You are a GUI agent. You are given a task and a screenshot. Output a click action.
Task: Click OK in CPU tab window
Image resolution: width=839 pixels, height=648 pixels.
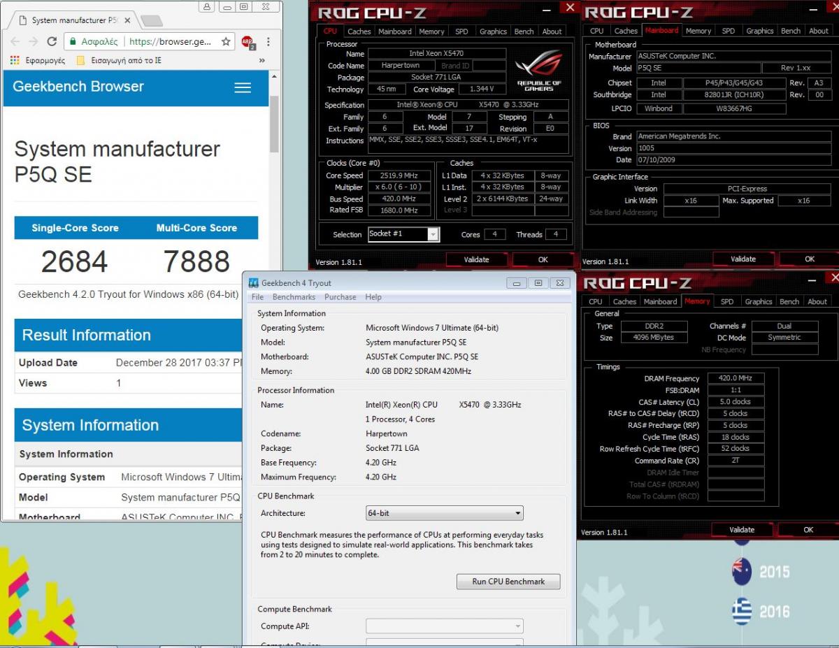543,259
